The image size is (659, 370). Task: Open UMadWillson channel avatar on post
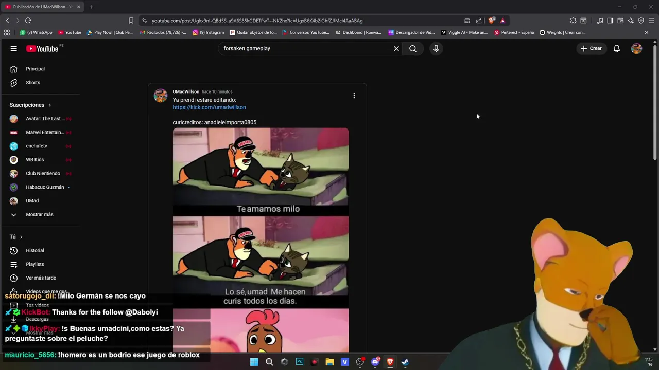pos(161,96)
